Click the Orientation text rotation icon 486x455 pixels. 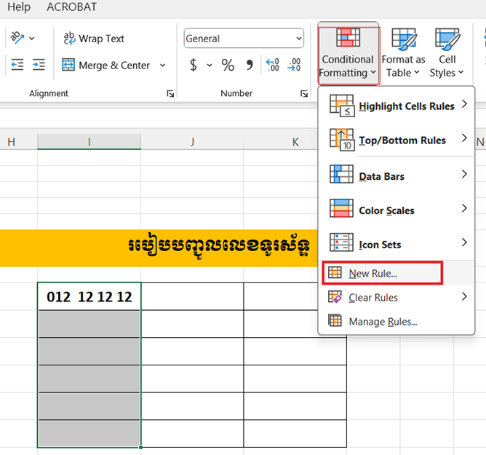(x=17, y=38)
